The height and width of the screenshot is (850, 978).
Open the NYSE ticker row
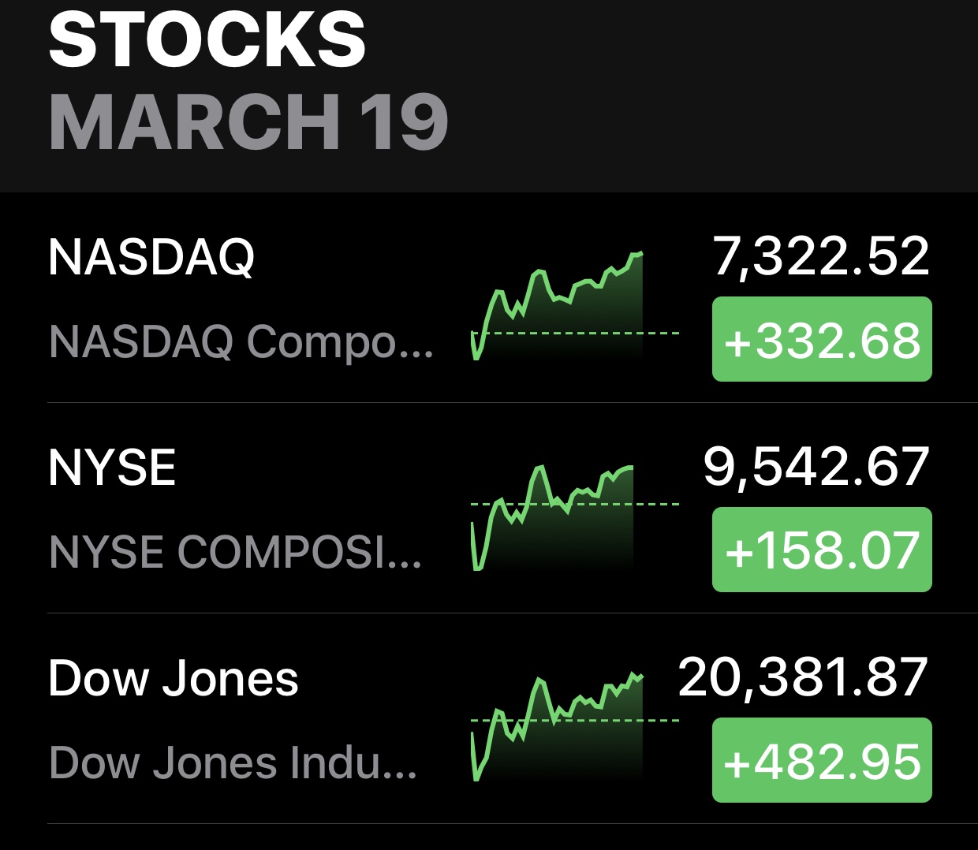point(112,468)
